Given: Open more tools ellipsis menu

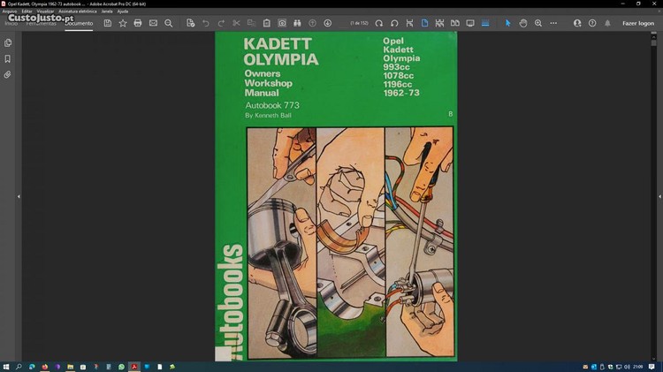Looking at the screenshot, I should [553, 23].
